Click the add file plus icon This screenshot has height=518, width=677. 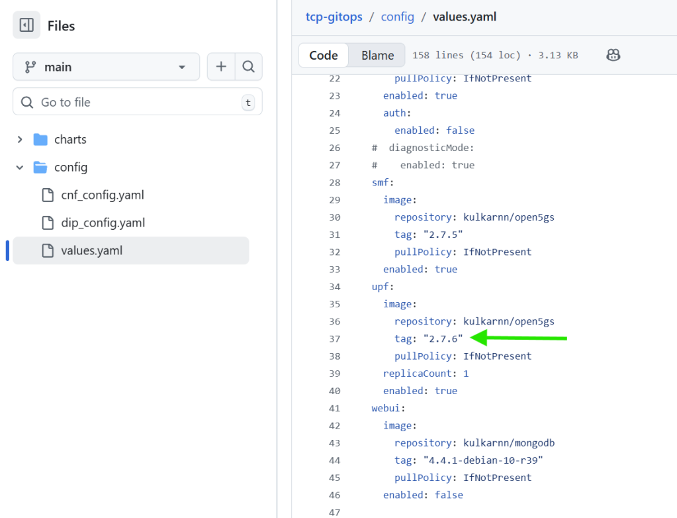click(221, 67)
